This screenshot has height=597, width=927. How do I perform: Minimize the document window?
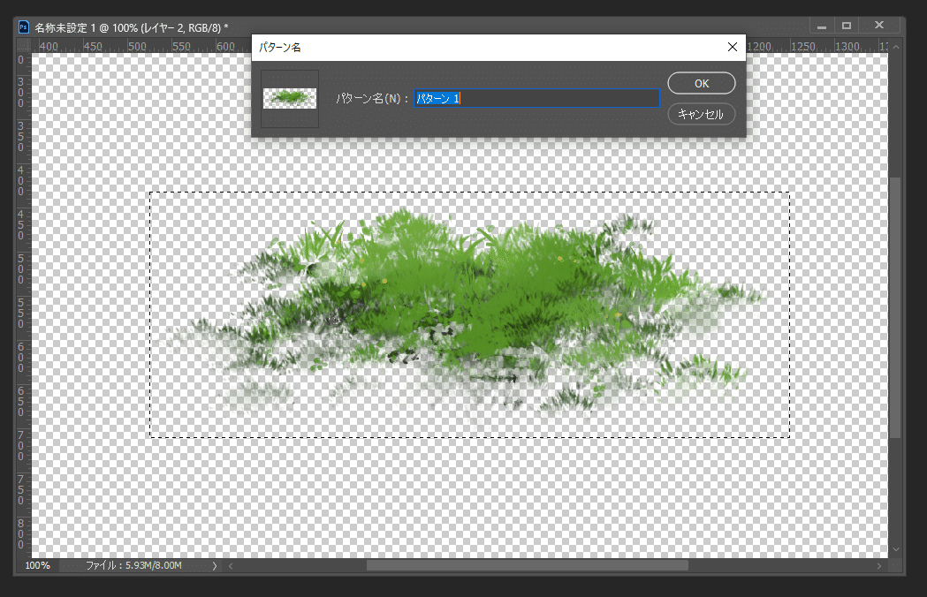pyautogui.click(x=822, y=26)
